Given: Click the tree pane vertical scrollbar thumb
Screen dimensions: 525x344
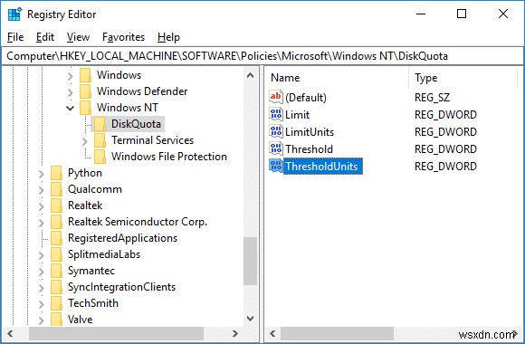Looking at the screenshot, I should 250,262.
